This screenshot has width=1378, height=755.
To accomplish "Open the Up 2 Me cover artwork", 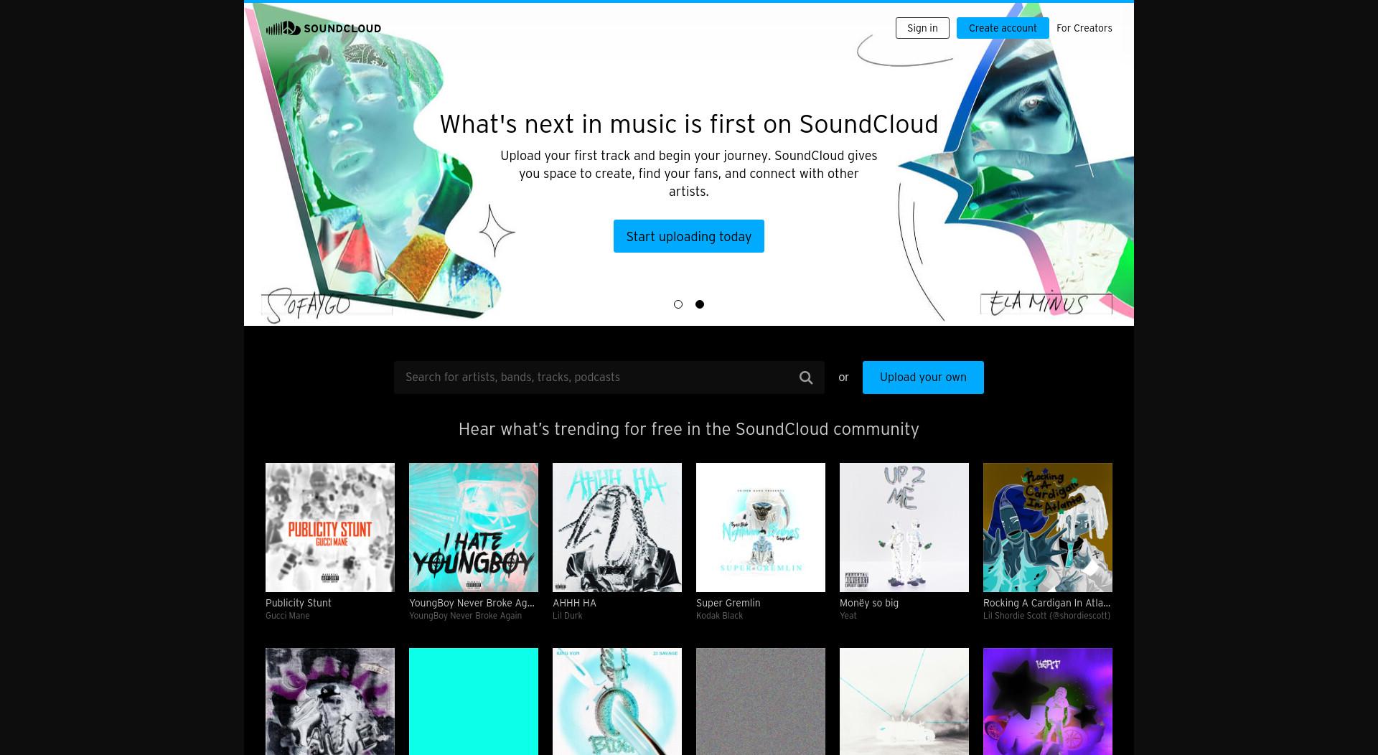I will 904,527.
